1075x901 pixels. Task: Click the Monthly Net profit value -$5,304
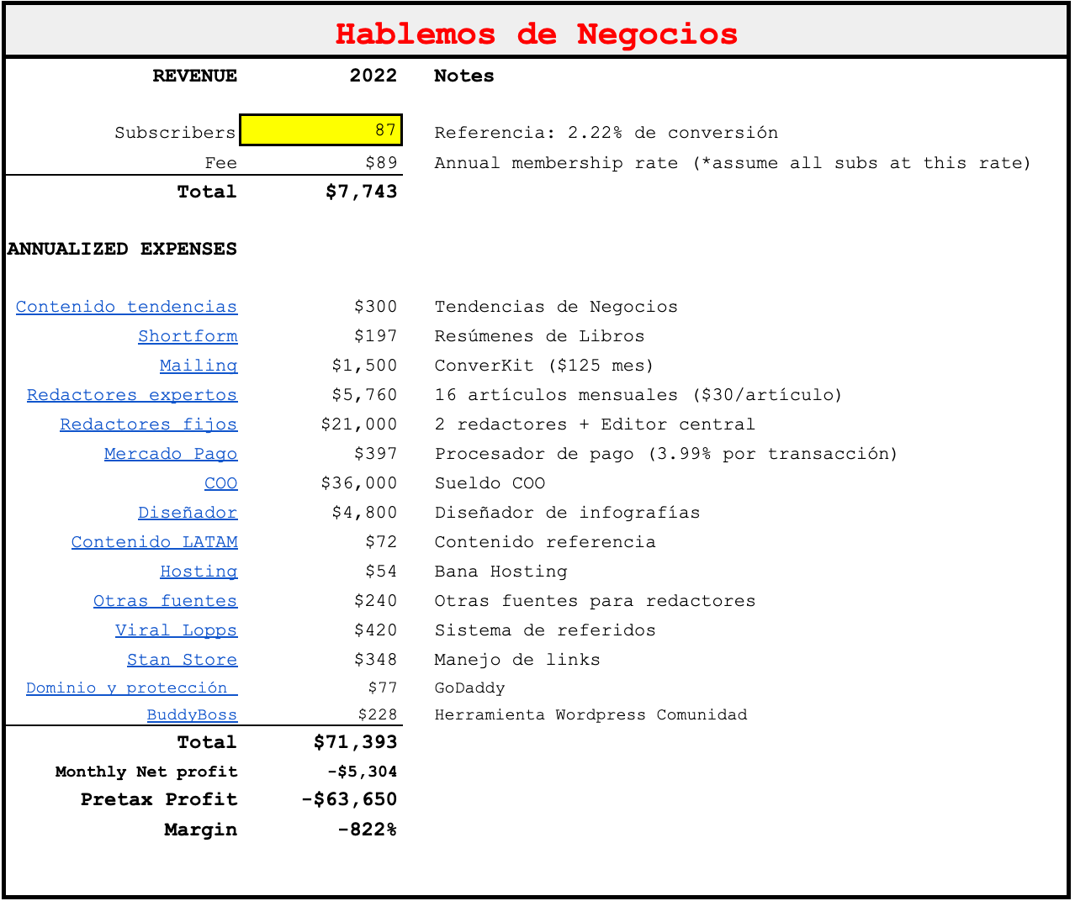click(363, 772)
